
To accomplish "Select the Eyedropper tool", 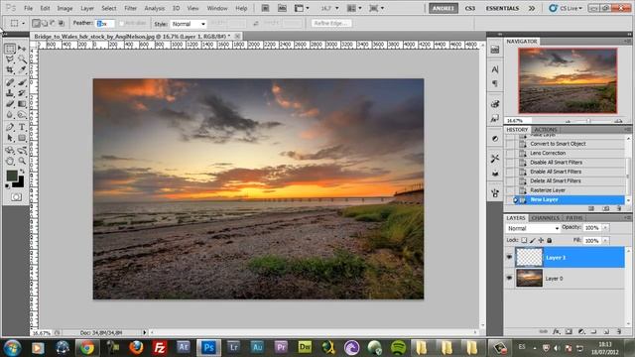I will click(22, 70).
